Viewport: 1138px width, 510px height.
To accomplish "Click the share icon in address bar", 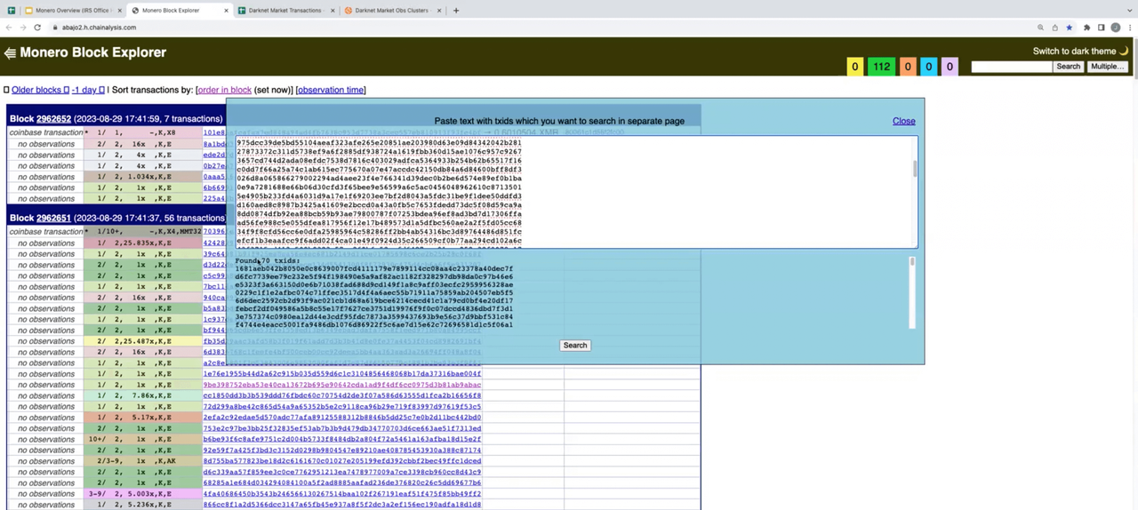I will [x=1054, y=28].
